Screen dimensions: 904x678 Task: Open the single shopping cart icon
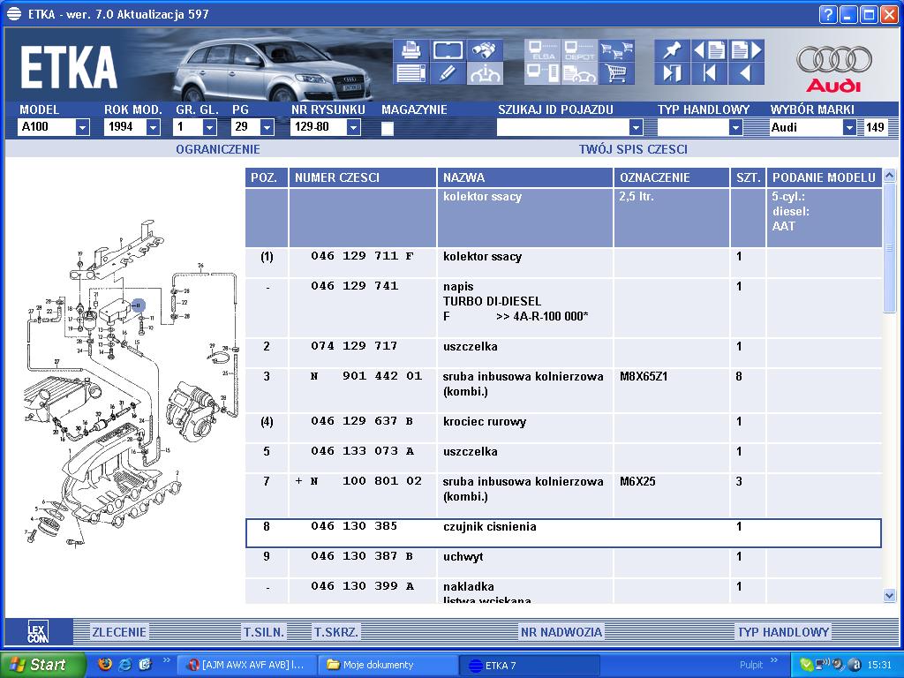pos(616,73)
